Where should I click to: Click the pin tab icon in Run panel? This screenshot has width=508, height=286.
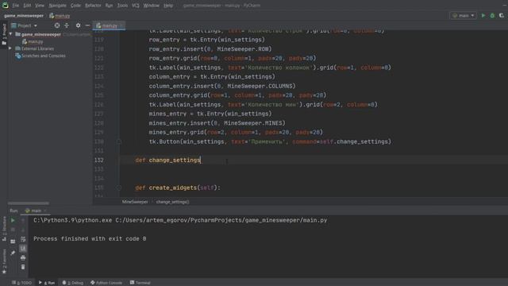tap(13, 253)
